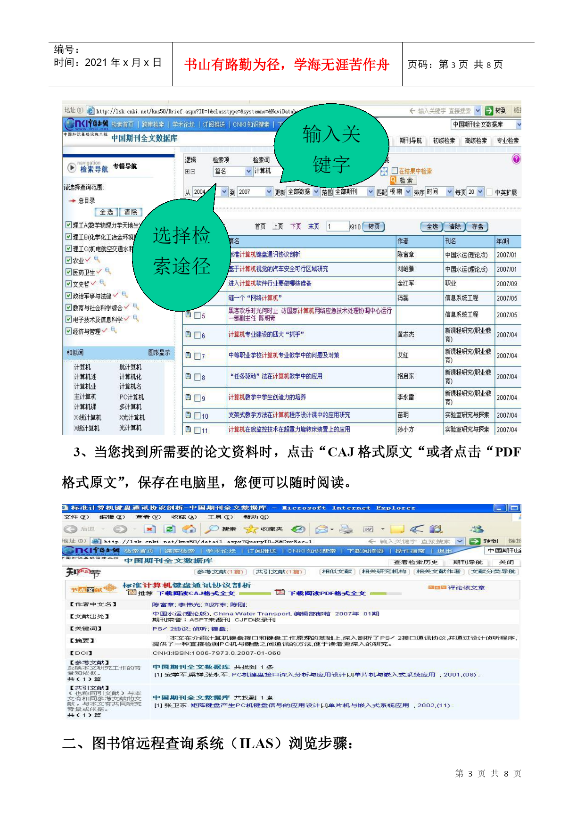Screen dimensions: 585x827
Task: Open the upper address bar search dropdown arrow
Action: (x=478, y=110)
